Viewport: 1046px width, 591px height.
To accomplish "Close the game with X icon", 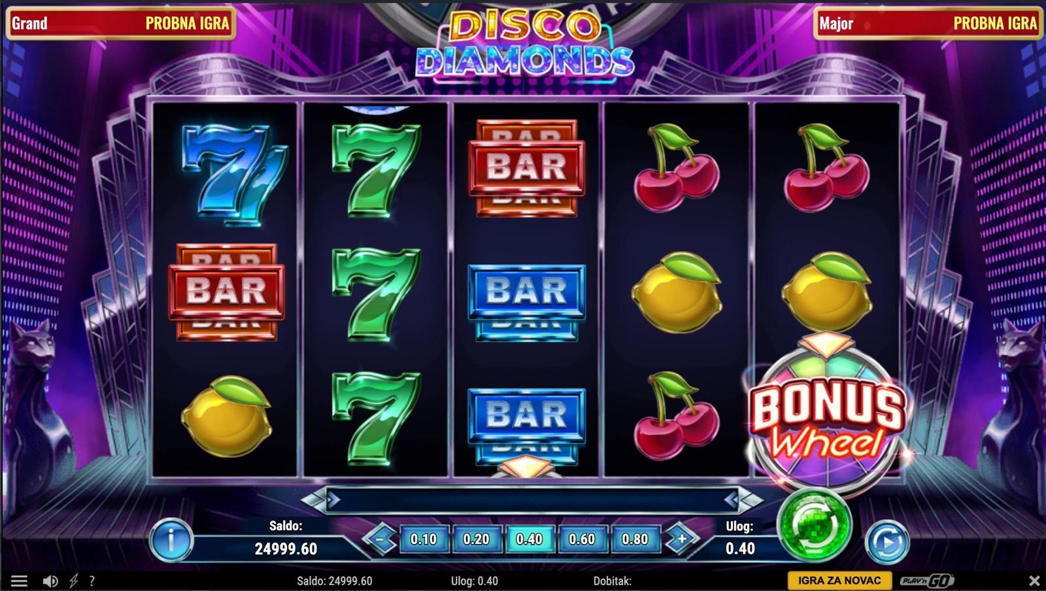I will 1034,581.
